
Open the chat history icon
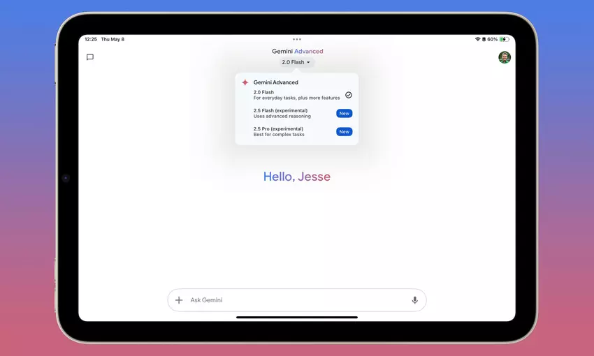[x=89, y=57]
